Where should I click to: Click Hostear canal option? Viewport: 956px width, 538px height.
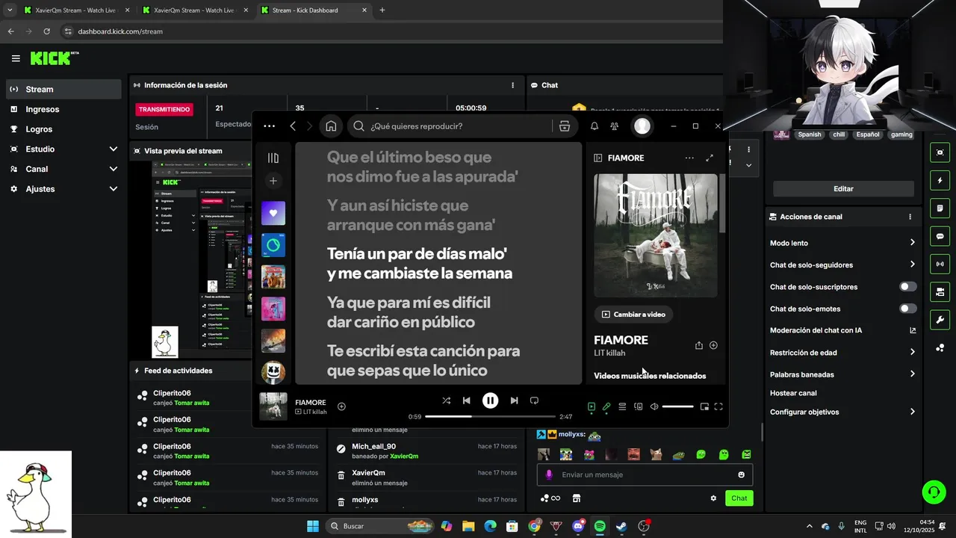793,393
